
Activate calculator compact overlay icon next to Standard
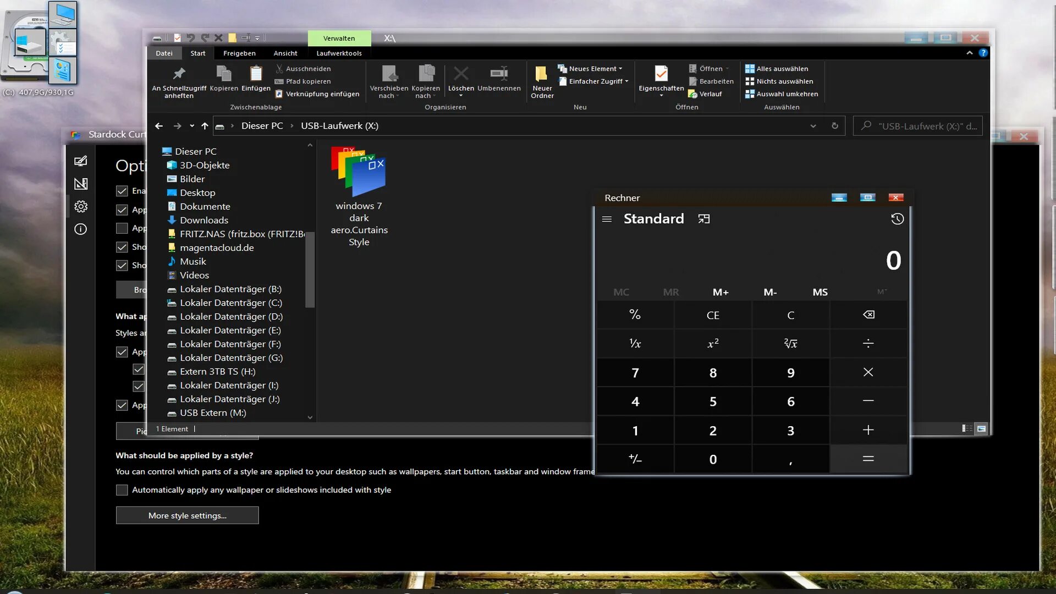pos(703,218)
